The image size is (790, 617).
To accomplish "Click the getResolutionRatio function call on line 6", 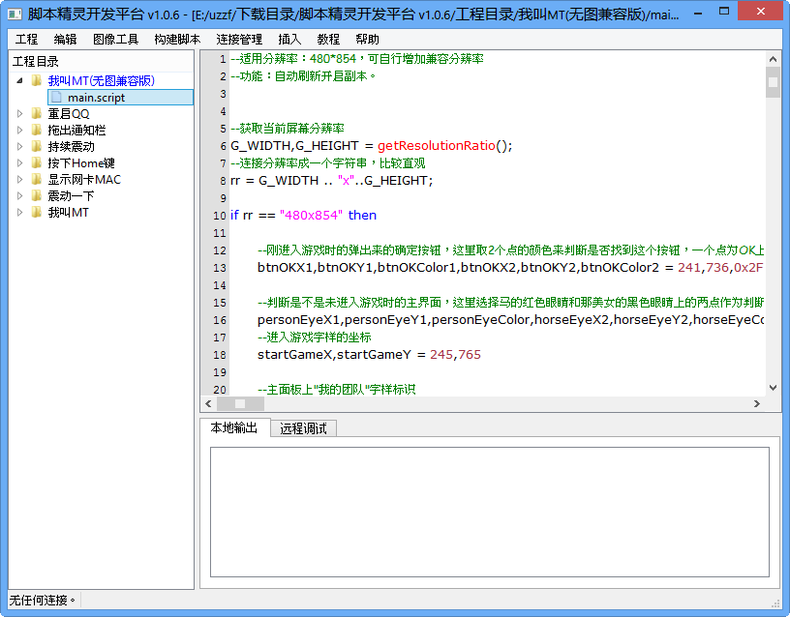I will click(x=437, y=146).
